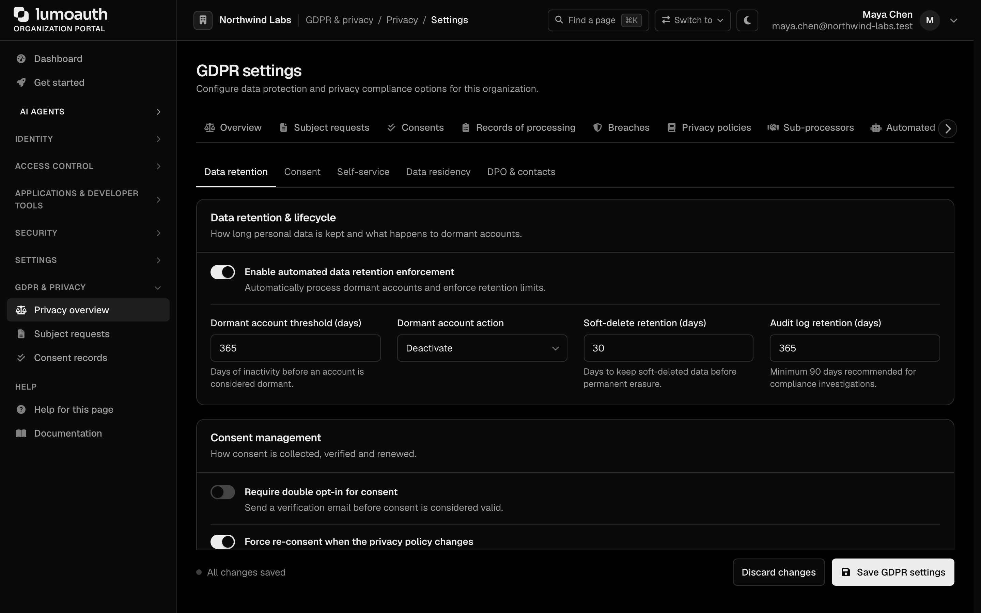Screen dimensions: 981x613
Task: Open the Breaches tab
Action: pyautogui.click(x=621, y=128)
